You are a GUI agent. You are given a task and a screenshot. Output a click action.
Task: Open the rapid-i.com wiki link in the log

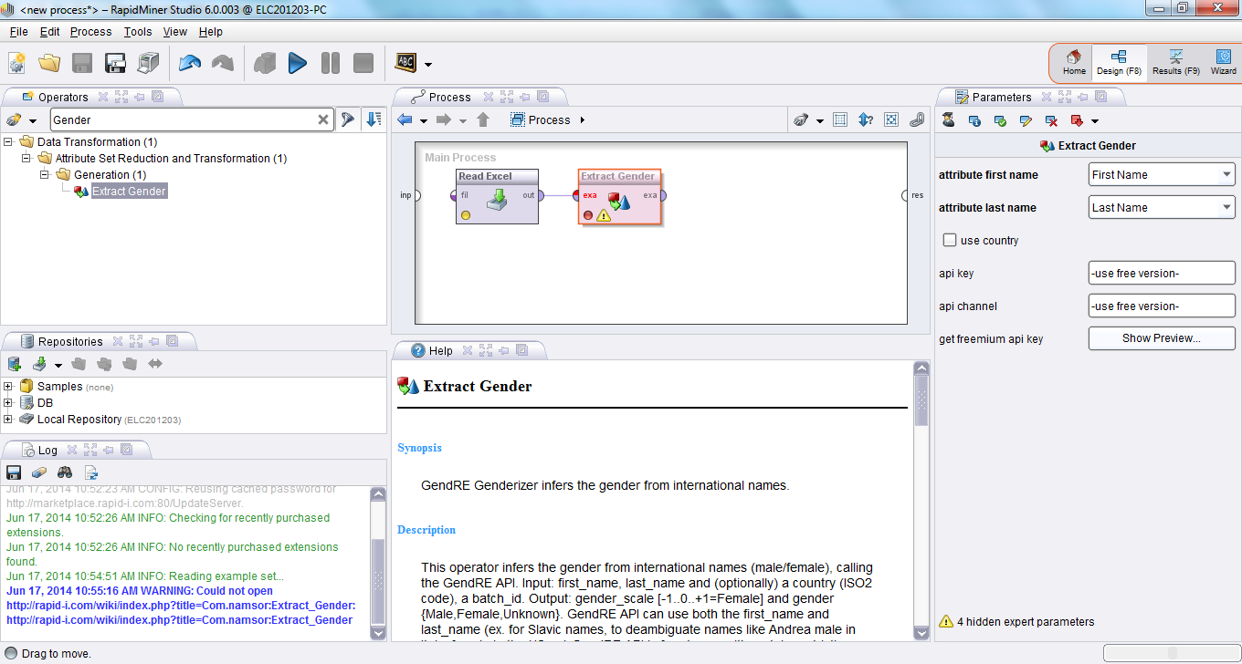tap(181, 613)
